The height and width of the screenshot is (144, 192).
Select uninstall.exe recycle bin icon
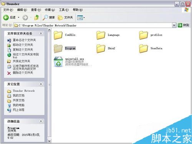coord(58,62)
